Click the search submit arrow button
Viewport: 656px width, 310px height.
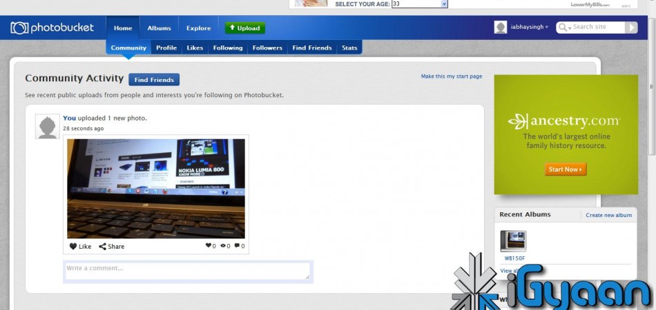coord(631,28)
